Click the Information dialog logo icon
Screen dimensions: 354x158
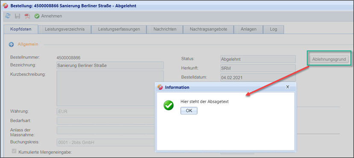160,87
